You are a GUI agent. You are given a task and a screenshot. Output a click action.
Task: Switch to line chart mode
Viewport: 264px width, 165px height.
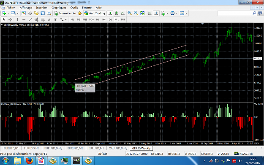tap(123, 13)
